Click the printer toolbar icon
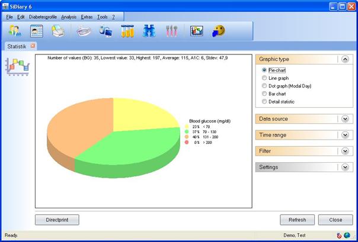This screenshot has height=242, width=358. point(57,31)
